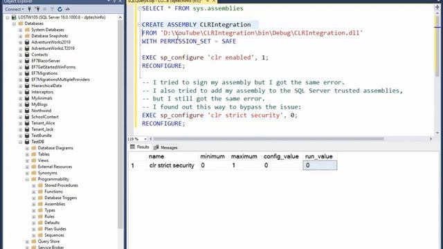
Task: Click the TestDB database icon
Action: (27, 142)
